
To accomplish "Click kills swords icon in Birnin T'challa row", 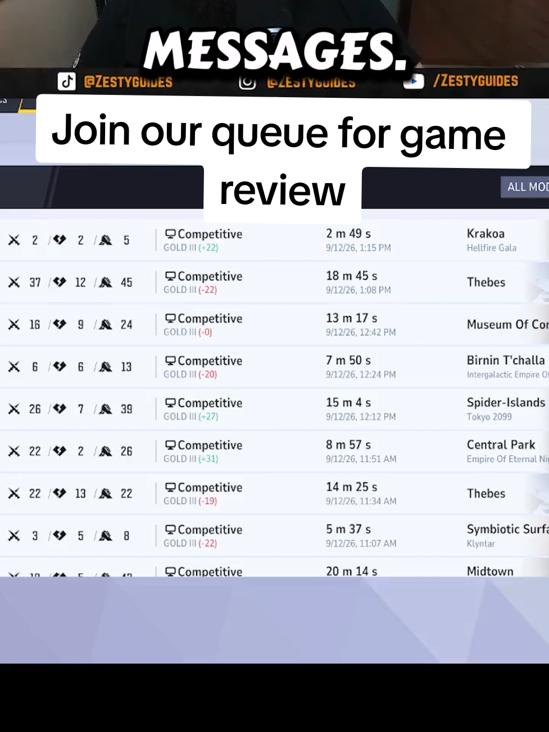I will tap(14, 367).
